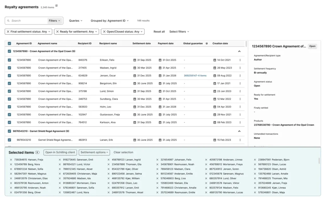This screenshot has height=198, width=324.
Task: Expand the Settlement options dropdown
Action: point(94,152)
